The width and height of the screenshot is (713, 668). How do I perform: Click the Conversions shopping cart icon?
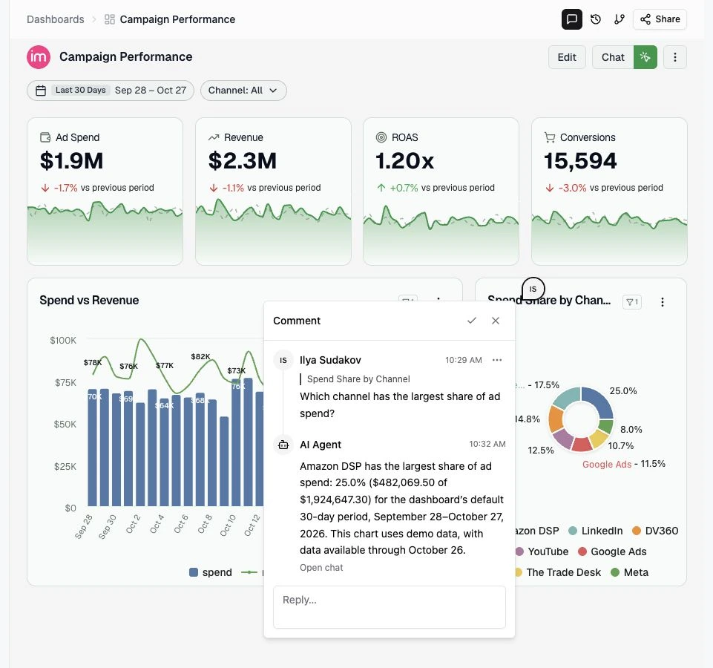(x=549, y=137)
